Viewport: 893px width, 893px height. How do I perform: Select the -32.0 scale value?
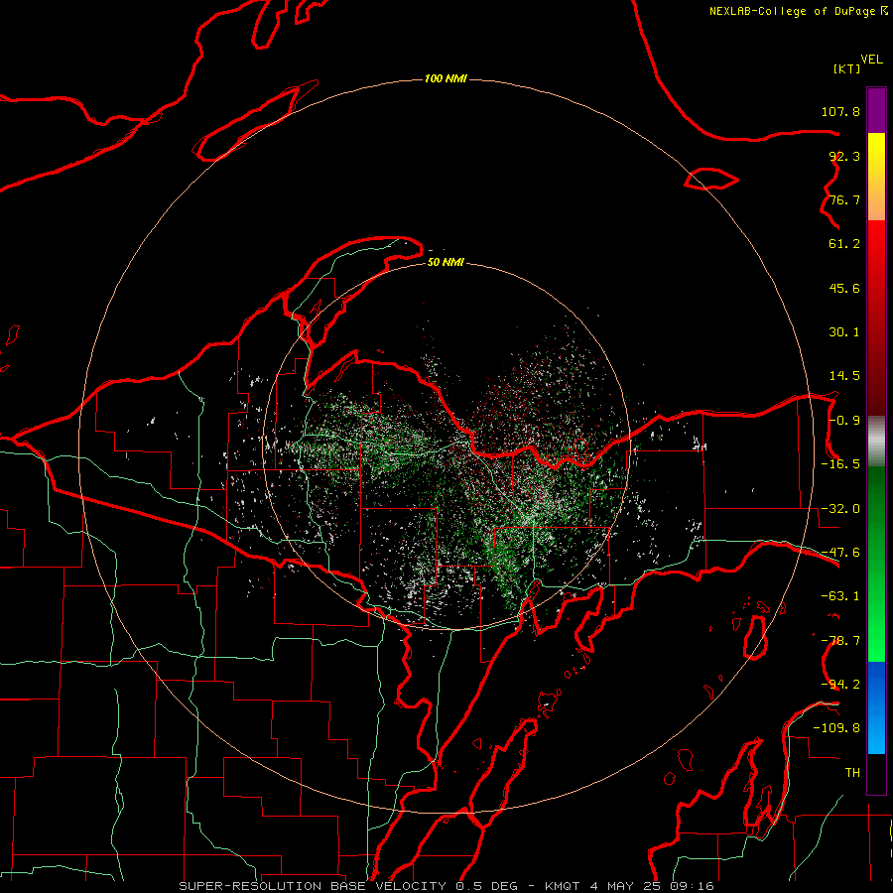point(840,509)
